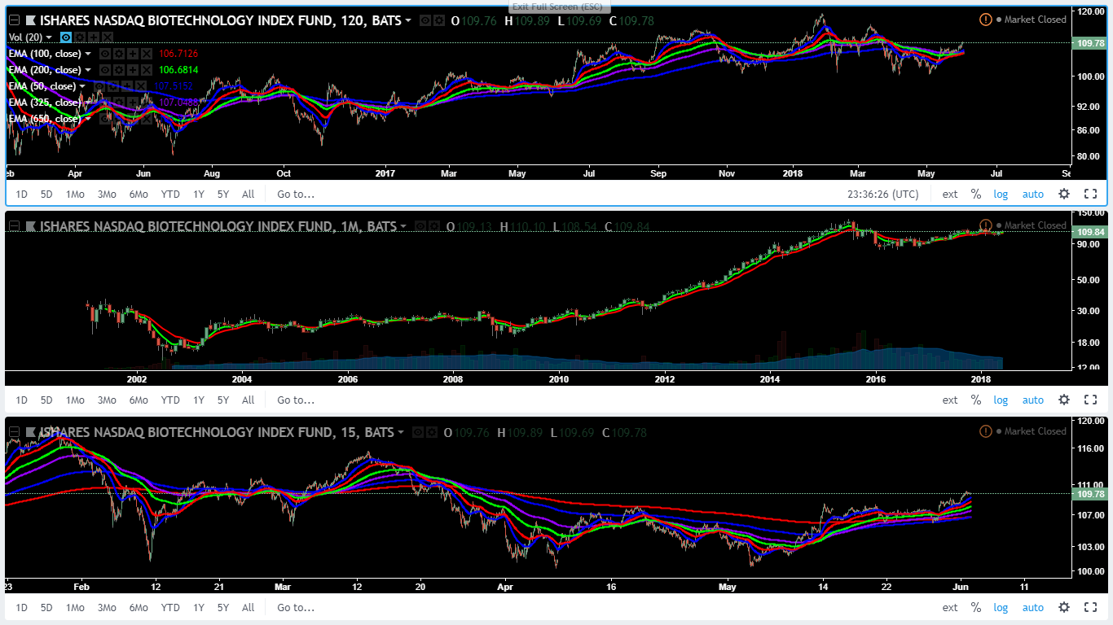Image resolution: width=1113 pixels, height=625 pixels.
Task: Open the symbol dropdown on the 120 chart title
Action: (x=408, y=20)
